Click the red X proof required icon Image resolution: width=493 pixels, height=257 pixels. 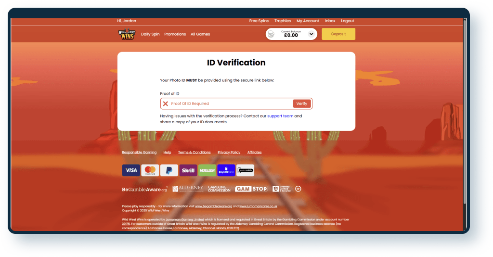tap(166, 103)
